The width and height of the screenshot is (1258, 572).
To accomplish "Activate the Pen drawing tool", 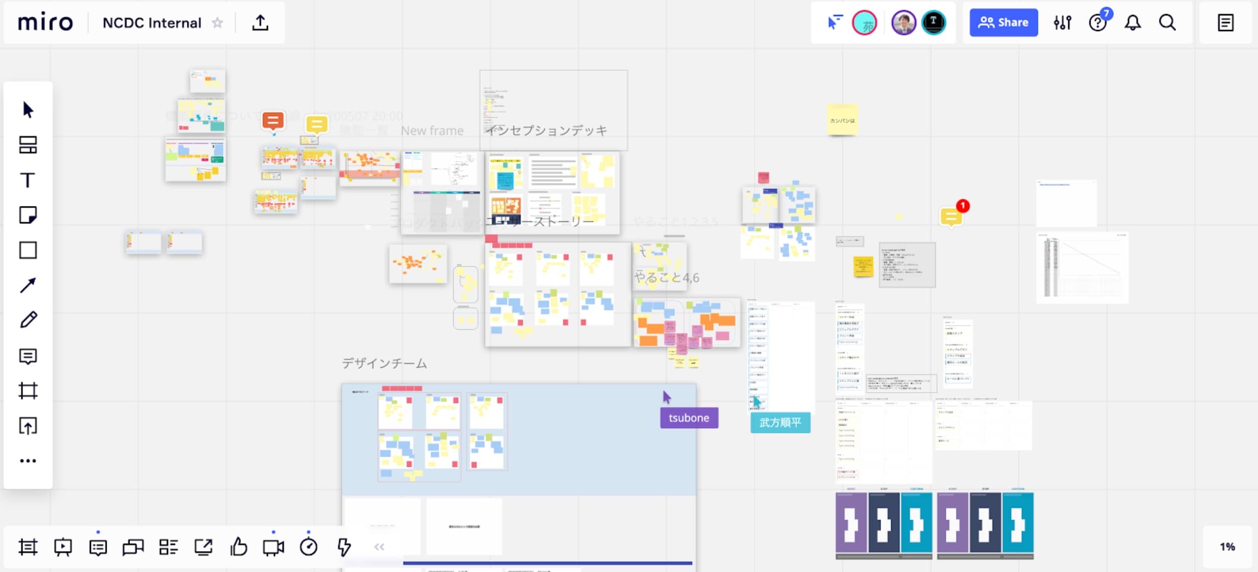I will (28, 320).
